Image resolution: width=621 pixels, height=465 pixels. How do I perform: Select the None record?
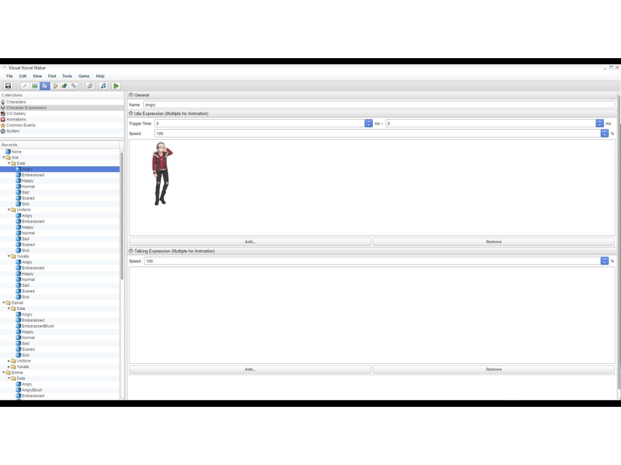pyautogui.click(x=16, y=152)
